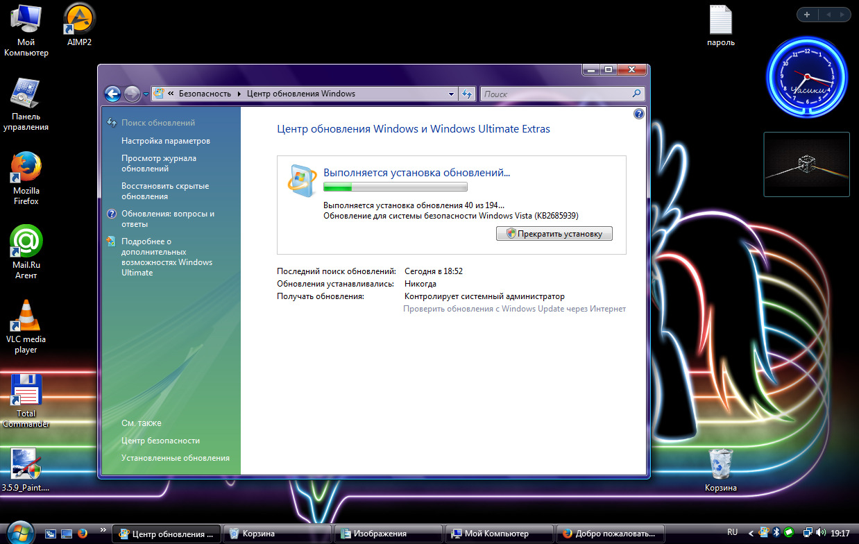This screenshot has height=544, width=859.
Task: Click Центр обновления Windows breadcrumb
Action: [x=301, y=94]
